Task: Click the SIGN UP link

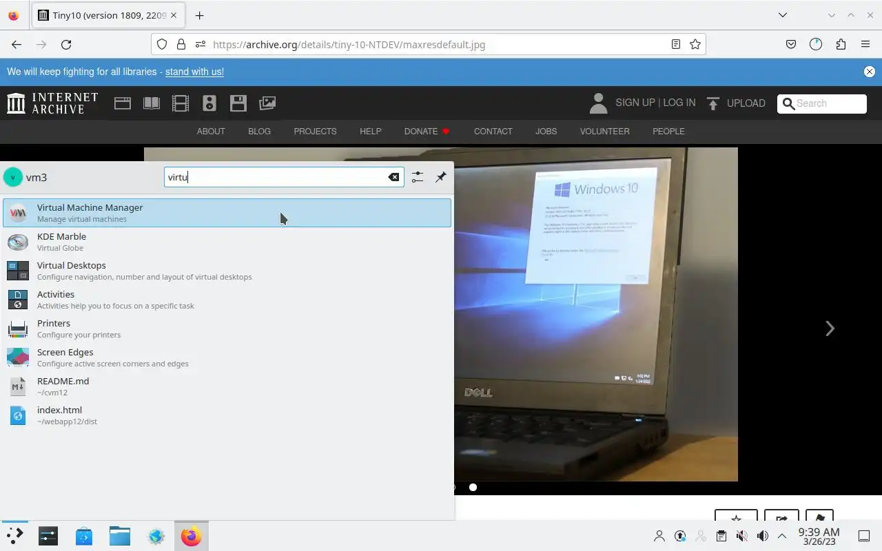Action: pos(635,103)
